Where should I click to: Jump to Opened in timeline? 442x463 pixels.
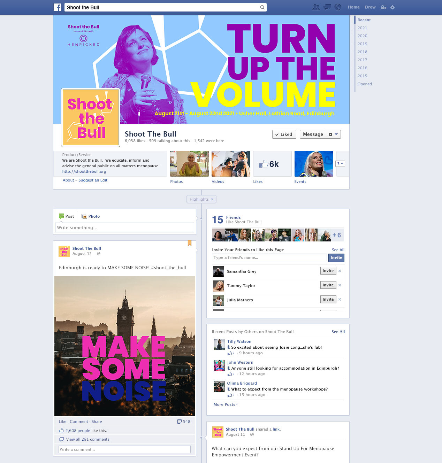[365, 84]
